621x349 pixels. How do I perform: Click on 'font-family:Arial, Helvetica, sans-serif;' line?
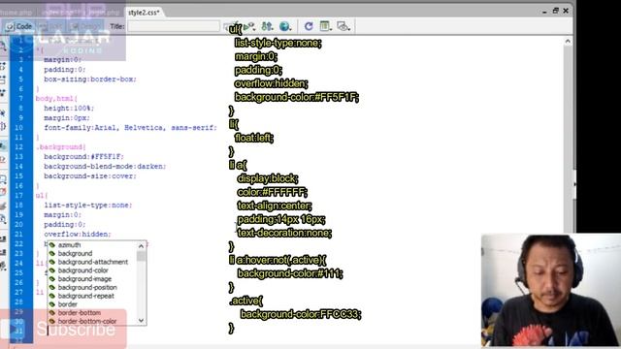pos(130,128)
